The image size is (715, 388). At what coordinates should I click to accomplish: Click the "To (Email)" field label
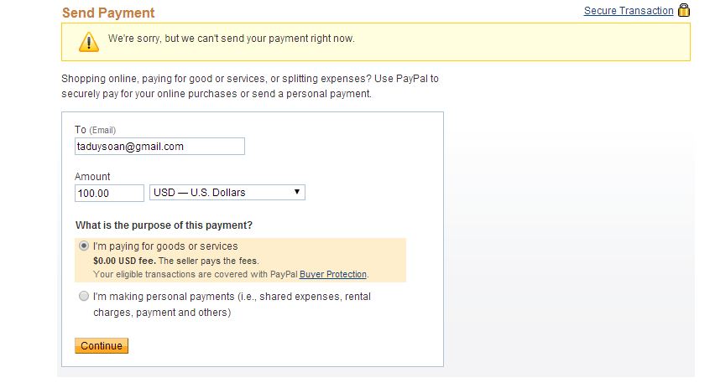coord(95,130)
